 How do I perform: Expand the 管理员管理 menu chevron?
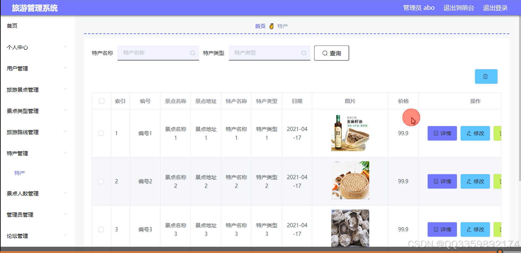click(x=65, y=214)
